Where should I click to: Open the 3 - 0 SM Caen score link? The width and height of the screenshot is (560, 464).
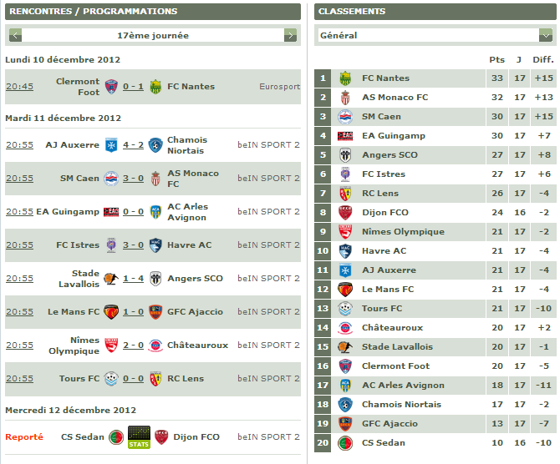pos(133,179)
